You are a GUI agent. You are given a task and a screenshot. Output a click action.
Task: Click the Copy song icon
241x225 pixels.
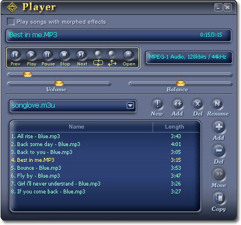coord(219,198)
